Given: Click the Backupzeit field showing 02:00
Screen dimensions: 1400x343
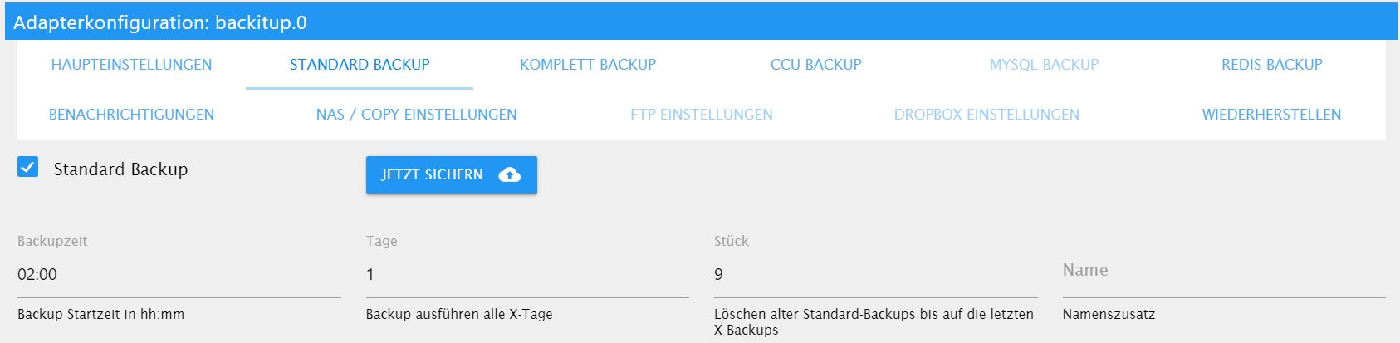Looking at the screenshot, I should tap(179, 275).
